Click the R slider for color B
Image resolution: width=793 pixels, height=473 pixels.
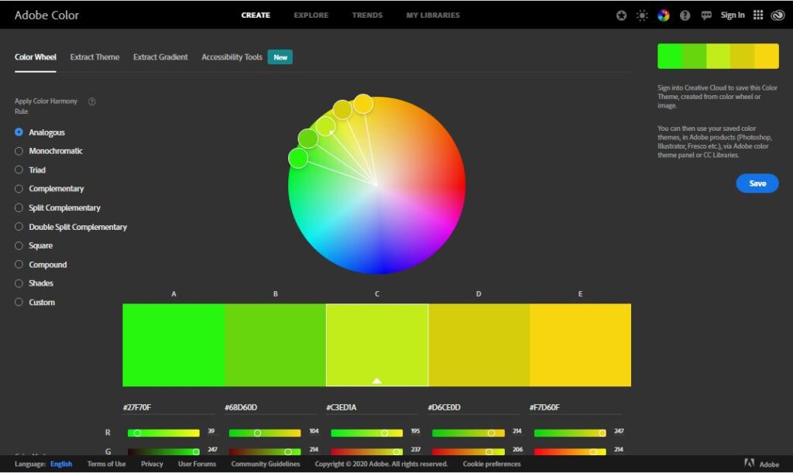coord(265,433)
